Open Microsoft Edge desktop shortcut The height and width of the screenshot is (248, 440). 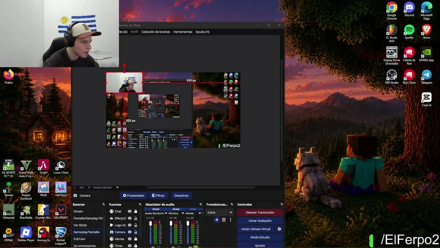point(426,11)
